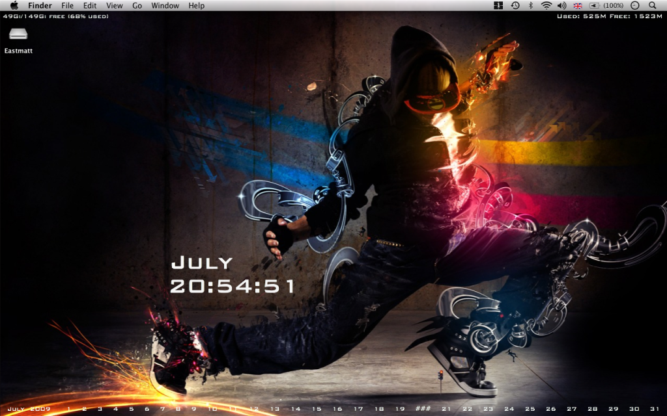Click the 'Used: 525M Free: 1523M' text
The height and width of the screenshot is (416, 667).
point(610,16)
